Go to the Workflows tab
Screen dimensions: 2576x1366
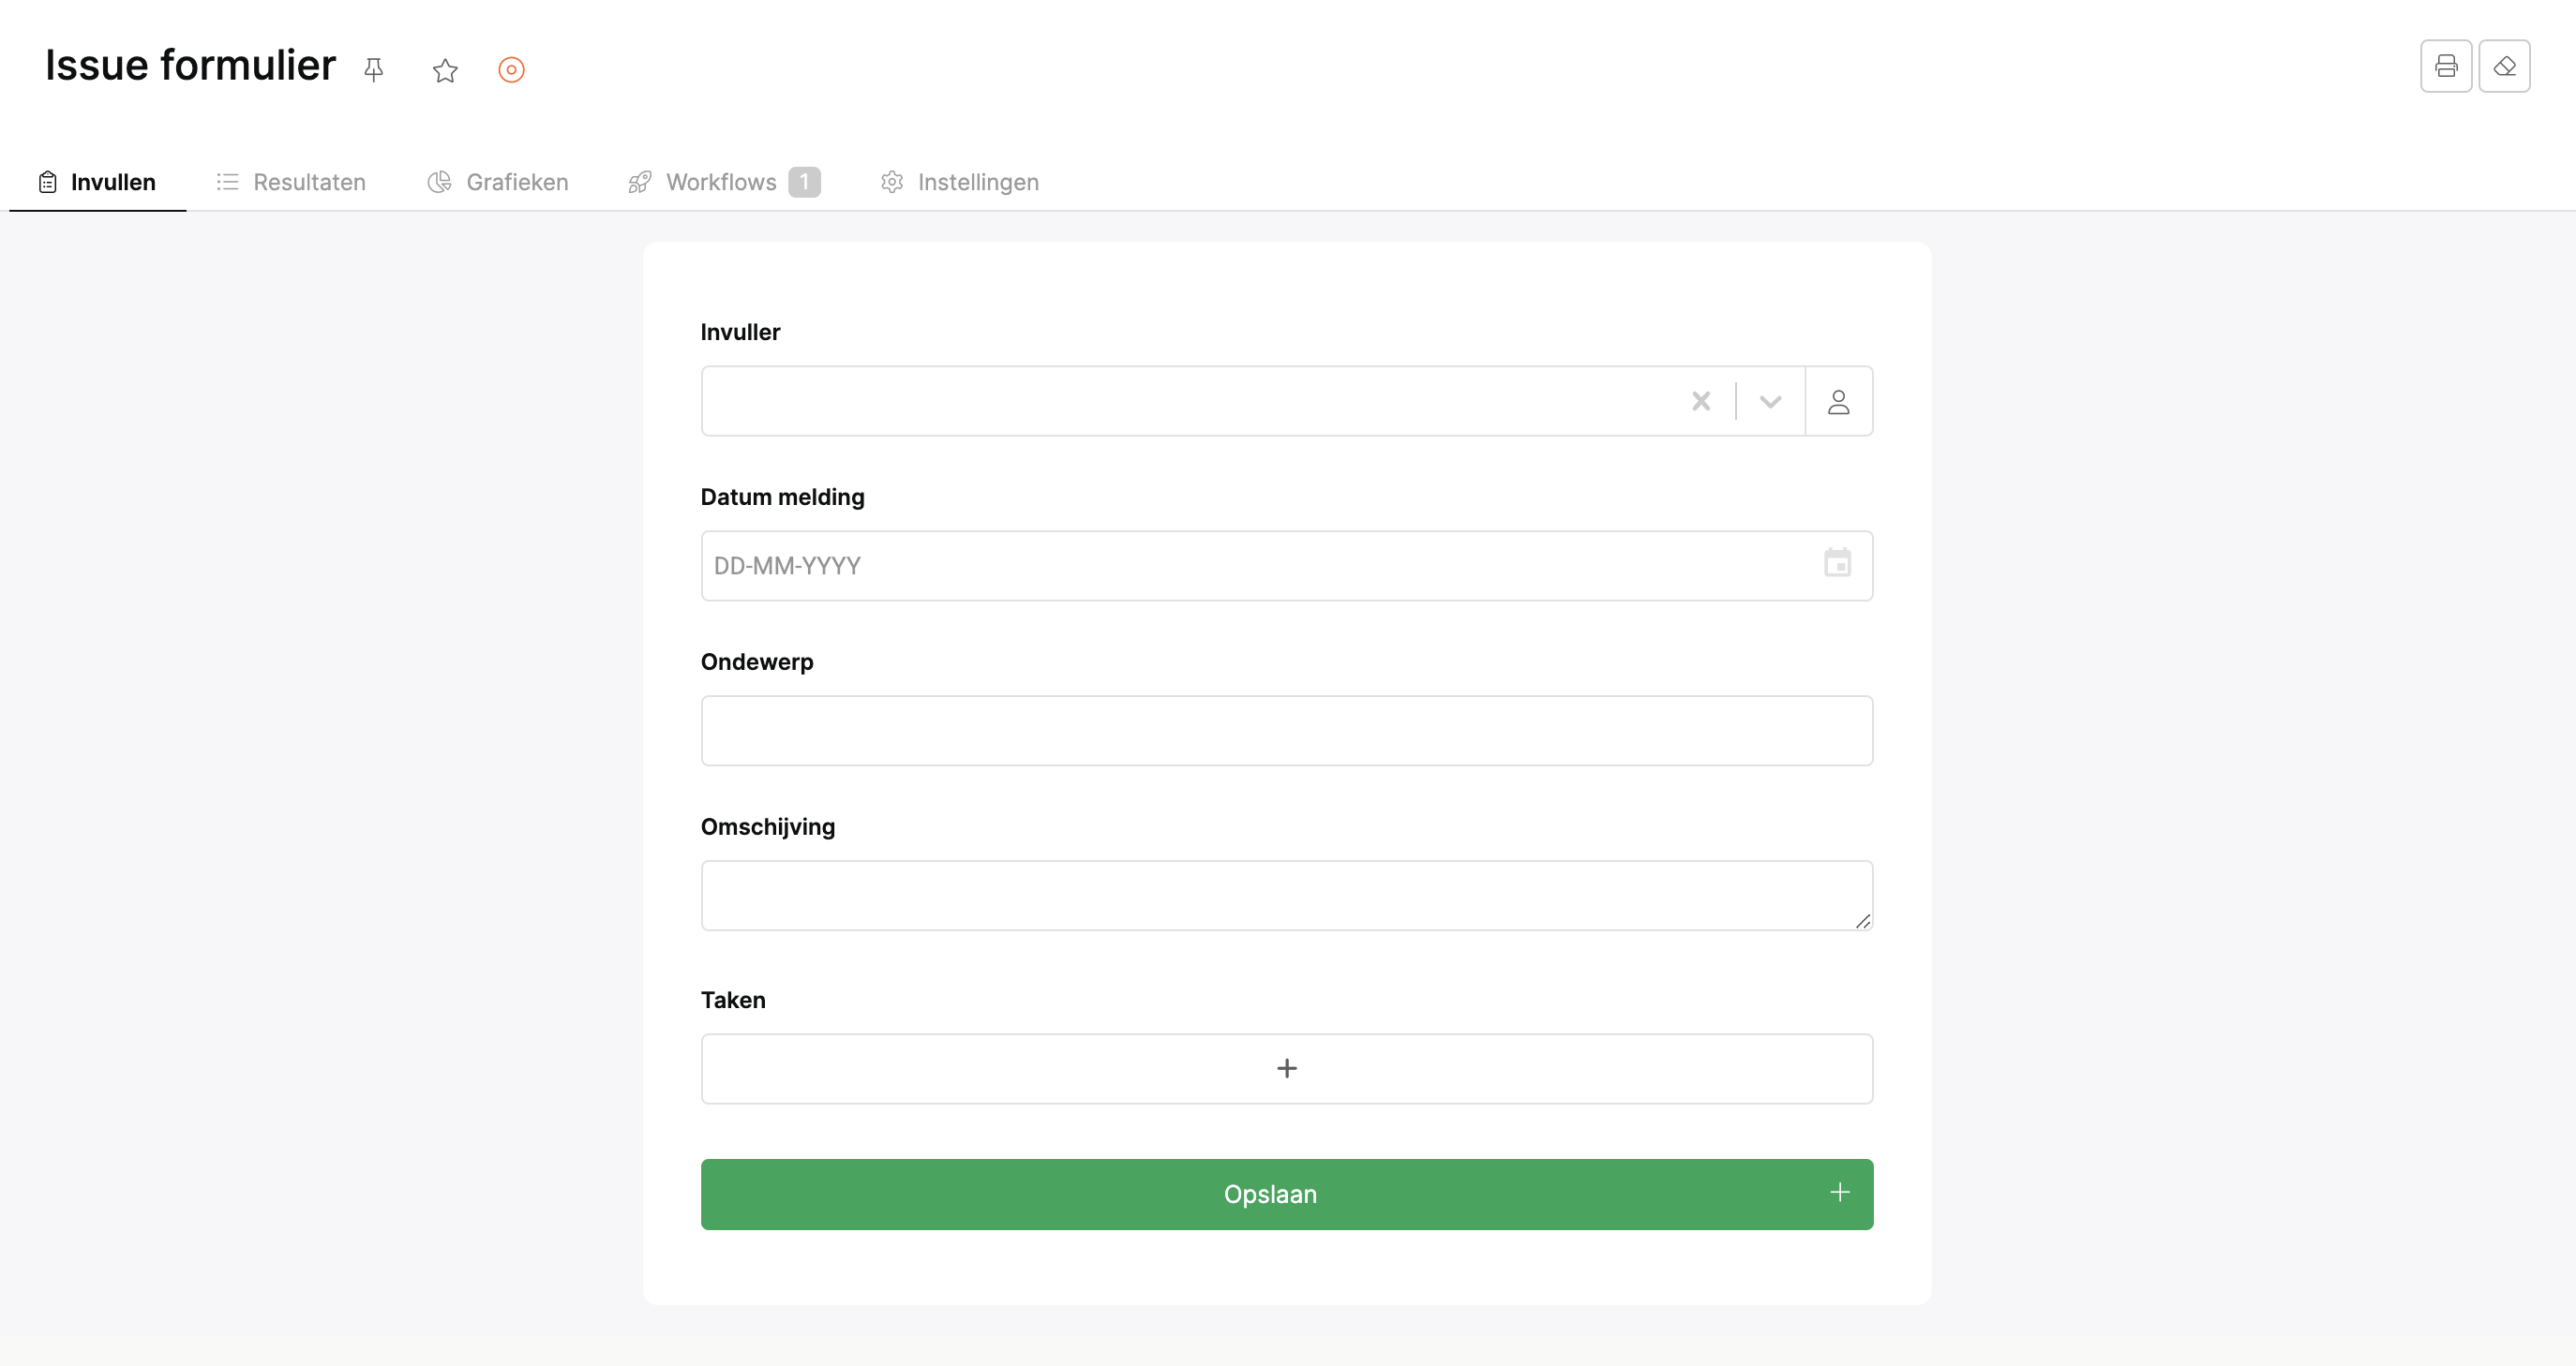click(724, 182)
